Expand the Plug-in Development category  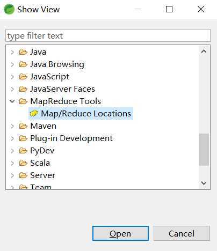(x=12, y=138)
